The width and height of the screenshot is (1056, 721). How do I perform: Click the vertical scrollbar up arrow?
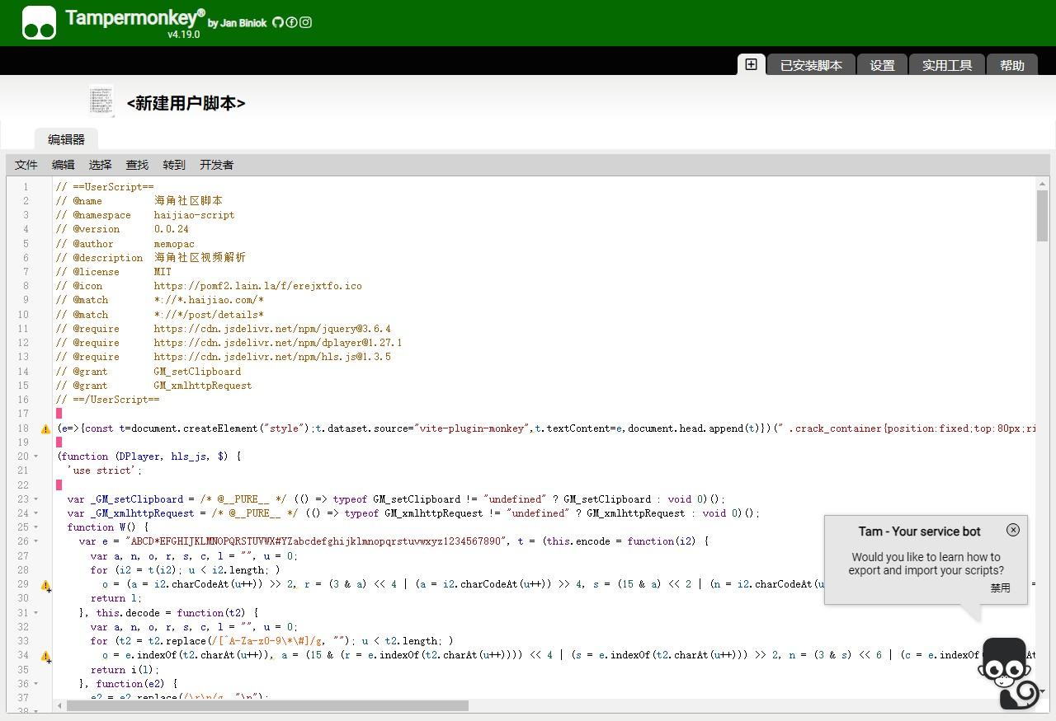[x=1043, y=184]
